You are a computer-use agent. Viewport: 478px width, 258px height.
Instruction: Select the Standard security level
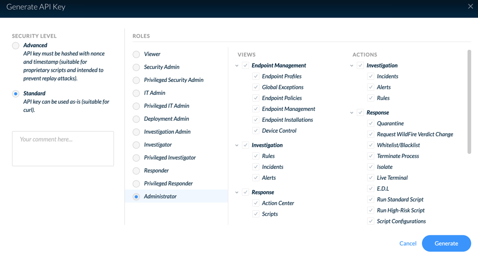point(16,94)
